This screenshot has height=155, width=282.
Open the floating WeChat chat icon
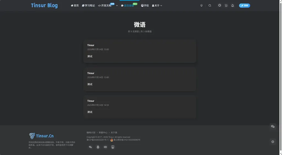coord(273,126)
